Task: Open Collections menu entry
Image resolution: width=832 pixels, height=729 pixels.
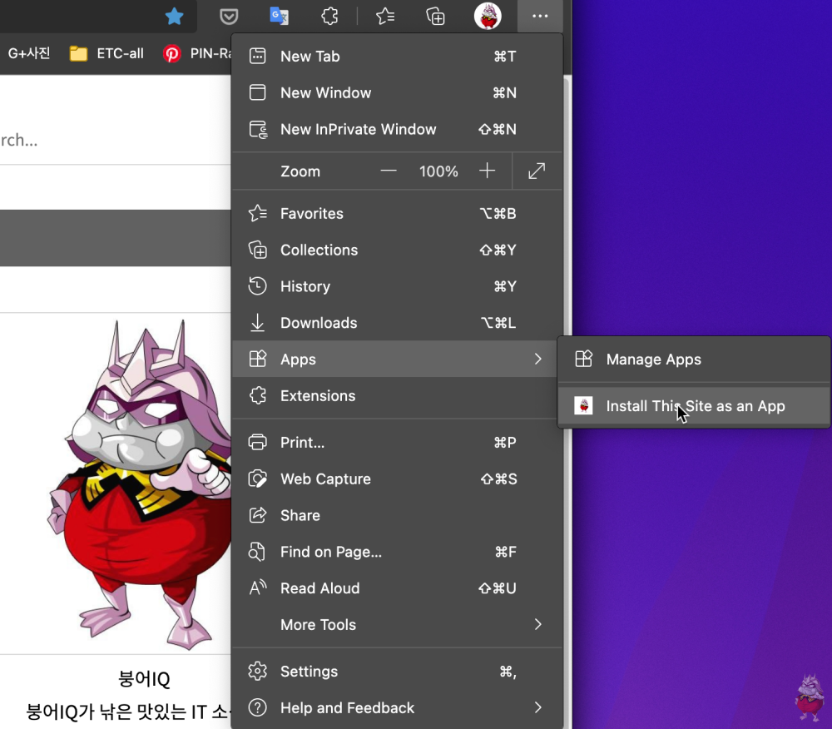Action: coord(397,250)
